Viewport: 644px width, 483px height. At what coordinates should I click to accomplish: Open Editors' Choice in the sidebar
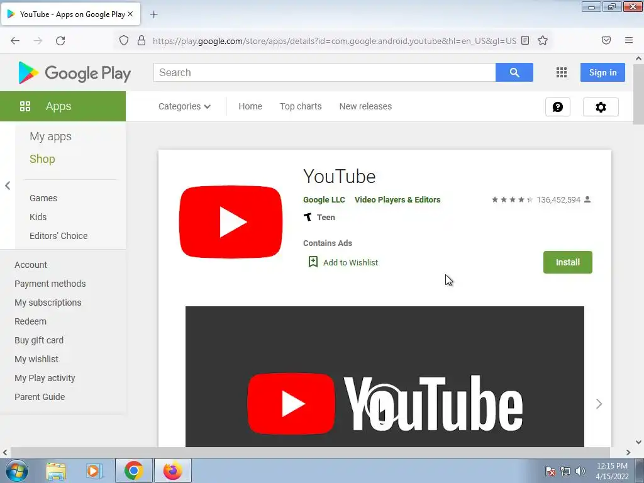point(58,236)
